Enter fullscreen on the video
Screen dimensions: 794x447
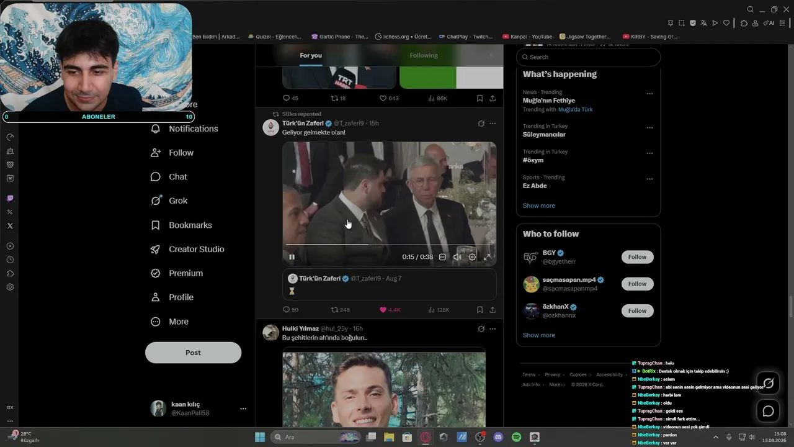[x=487, y=257]
